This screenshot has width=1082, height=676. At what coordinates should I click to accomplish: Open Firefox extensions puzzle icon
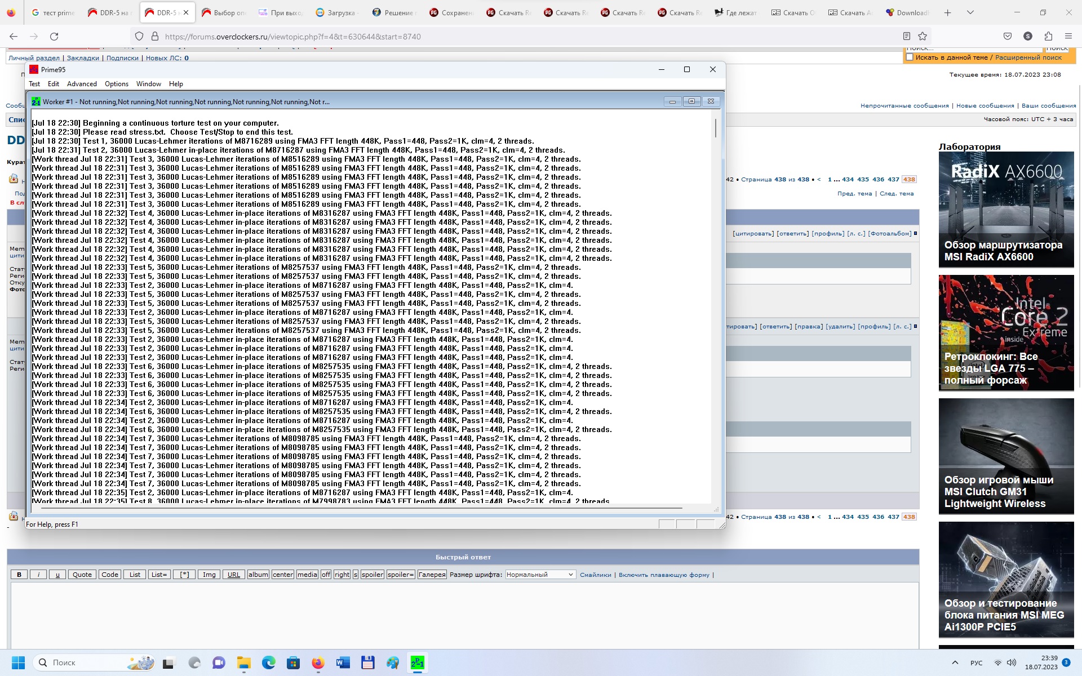coord(1048,36)
